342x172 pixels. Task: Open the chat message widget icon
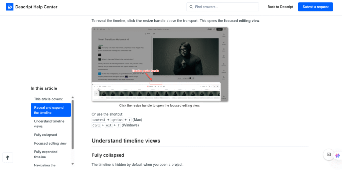[329, 154]
